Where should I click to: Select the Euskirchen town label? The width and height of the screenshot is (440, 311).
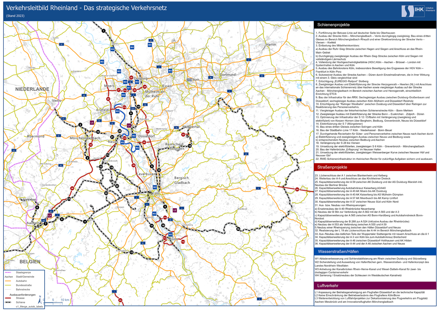pos(121,251)
